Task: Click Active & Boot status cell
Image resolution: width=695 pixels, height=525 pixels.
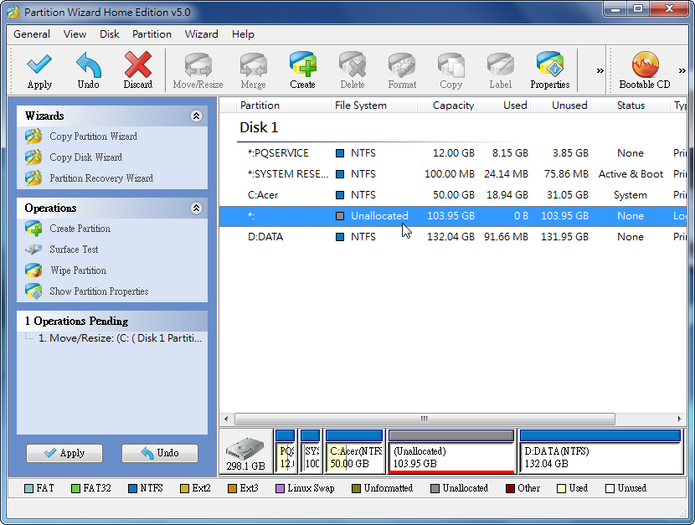Action: pos(631,174)
